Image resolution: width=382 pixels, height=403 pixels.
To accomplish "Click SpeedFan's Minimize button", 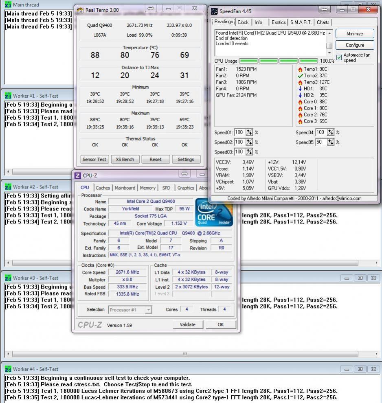I will [x=355, y=34].
